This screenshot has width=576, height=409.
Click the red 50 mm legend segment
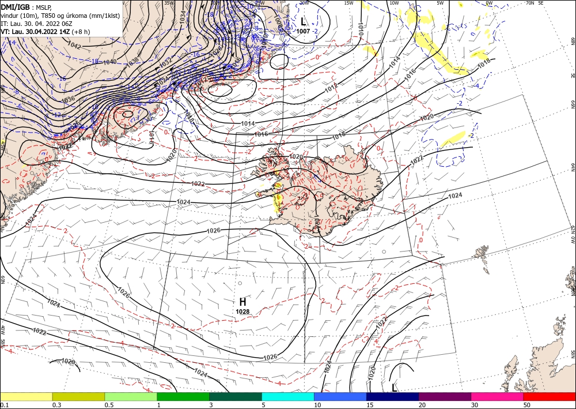550,396
